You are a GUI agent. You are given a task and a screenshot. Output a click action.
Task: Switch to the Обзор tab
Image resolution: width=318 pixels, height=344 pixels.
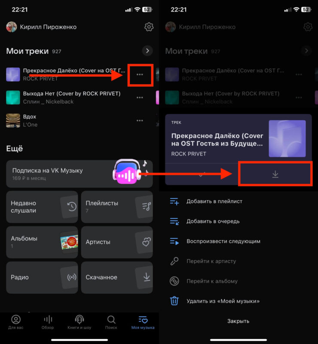(x=48, y=322)
